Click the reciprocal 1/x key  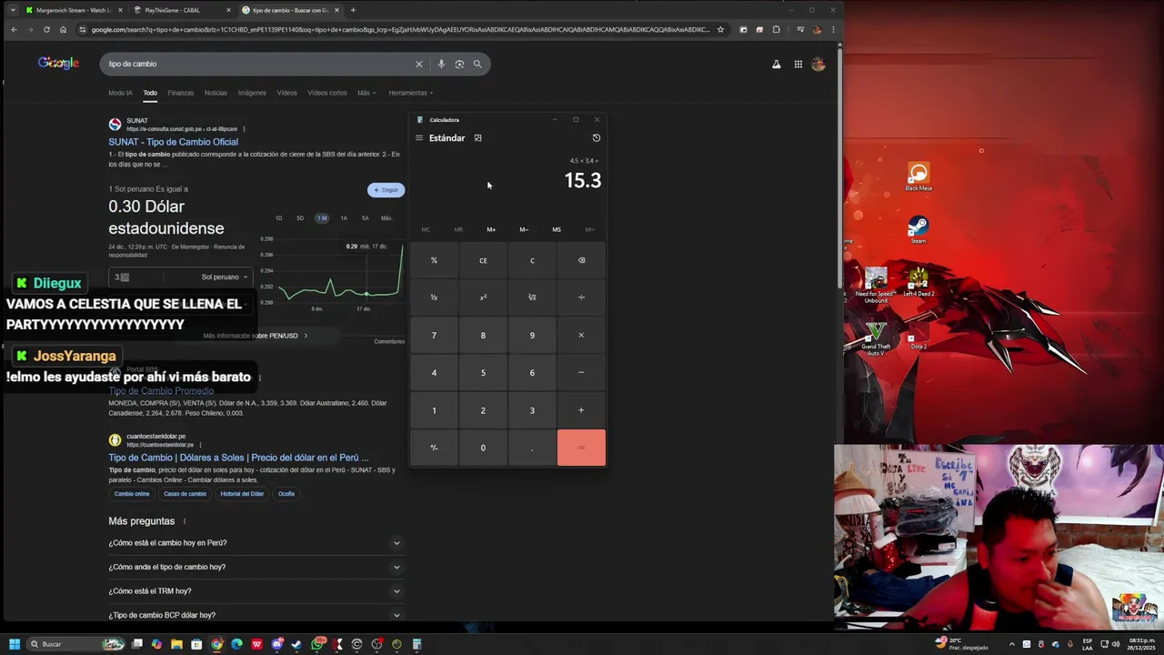(434, 297)
